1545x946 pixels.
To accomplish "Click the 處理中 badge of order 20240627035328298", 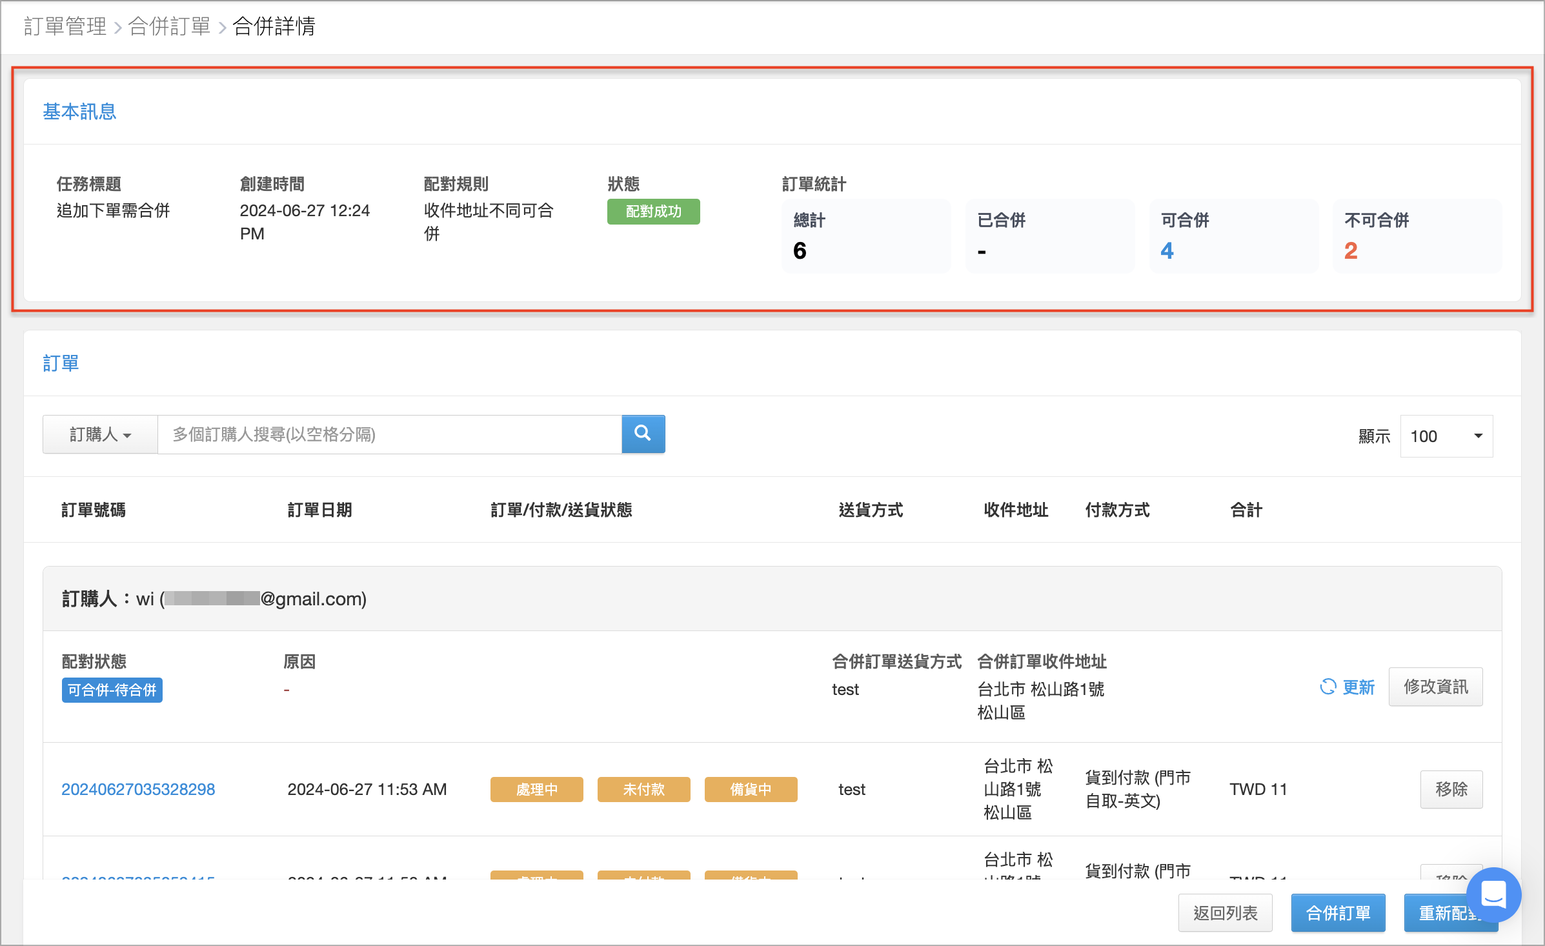I will point(536,789).
